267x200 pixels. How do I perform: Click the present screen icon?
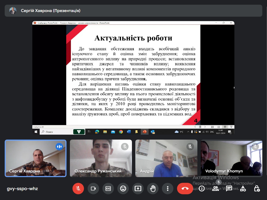138,189
